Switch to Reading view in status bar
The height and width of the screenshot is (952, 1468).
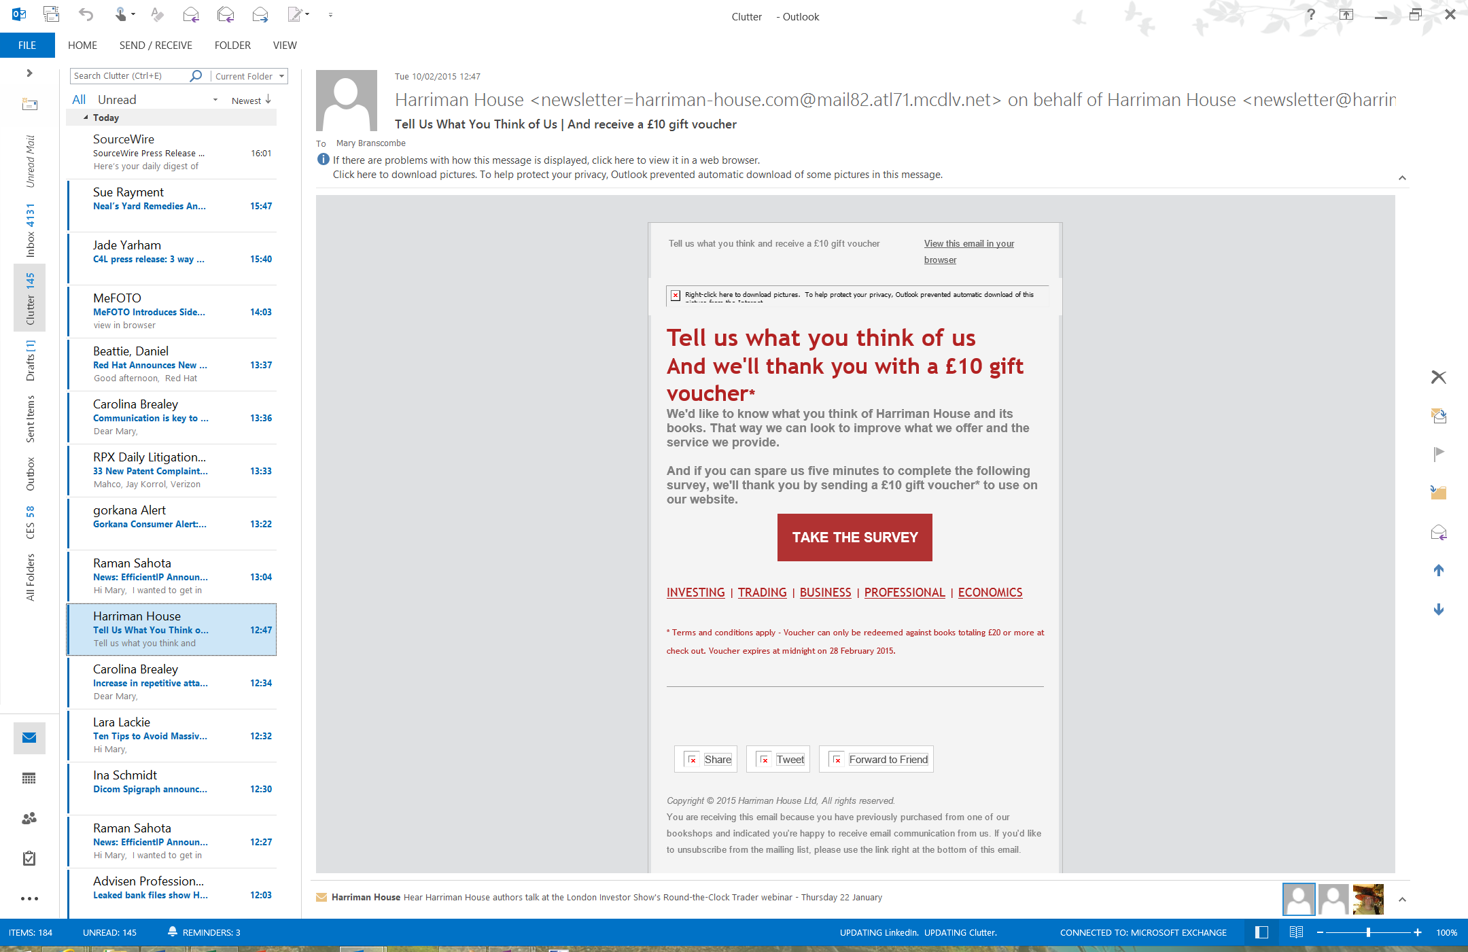(1296, 932)
